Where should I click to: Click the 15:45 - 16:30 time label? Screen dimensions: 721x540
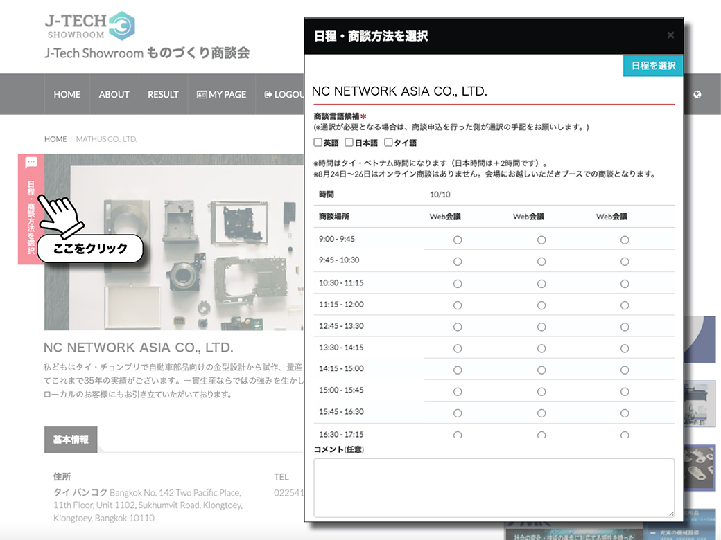341,412
